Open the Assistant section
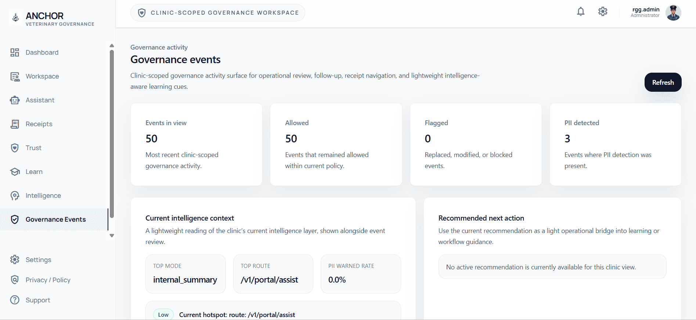This screenshot has width=696, height=320. 54,100
